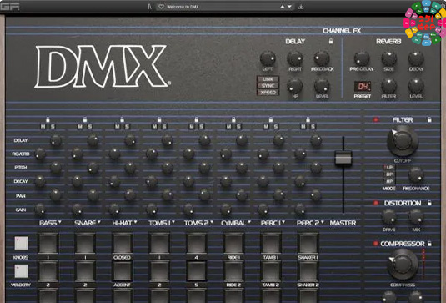
Task: Select HP filter mode
Action: click(x=389, y=181)
